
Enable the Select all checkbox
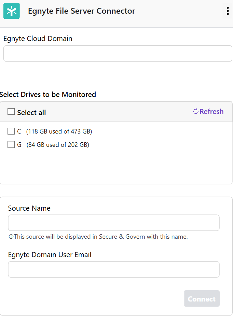click(11, 111)
